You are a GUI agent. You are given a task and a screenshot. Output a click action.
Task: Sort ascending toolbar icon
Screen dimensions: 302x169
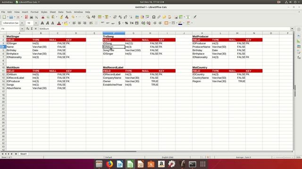coord(120,17)
